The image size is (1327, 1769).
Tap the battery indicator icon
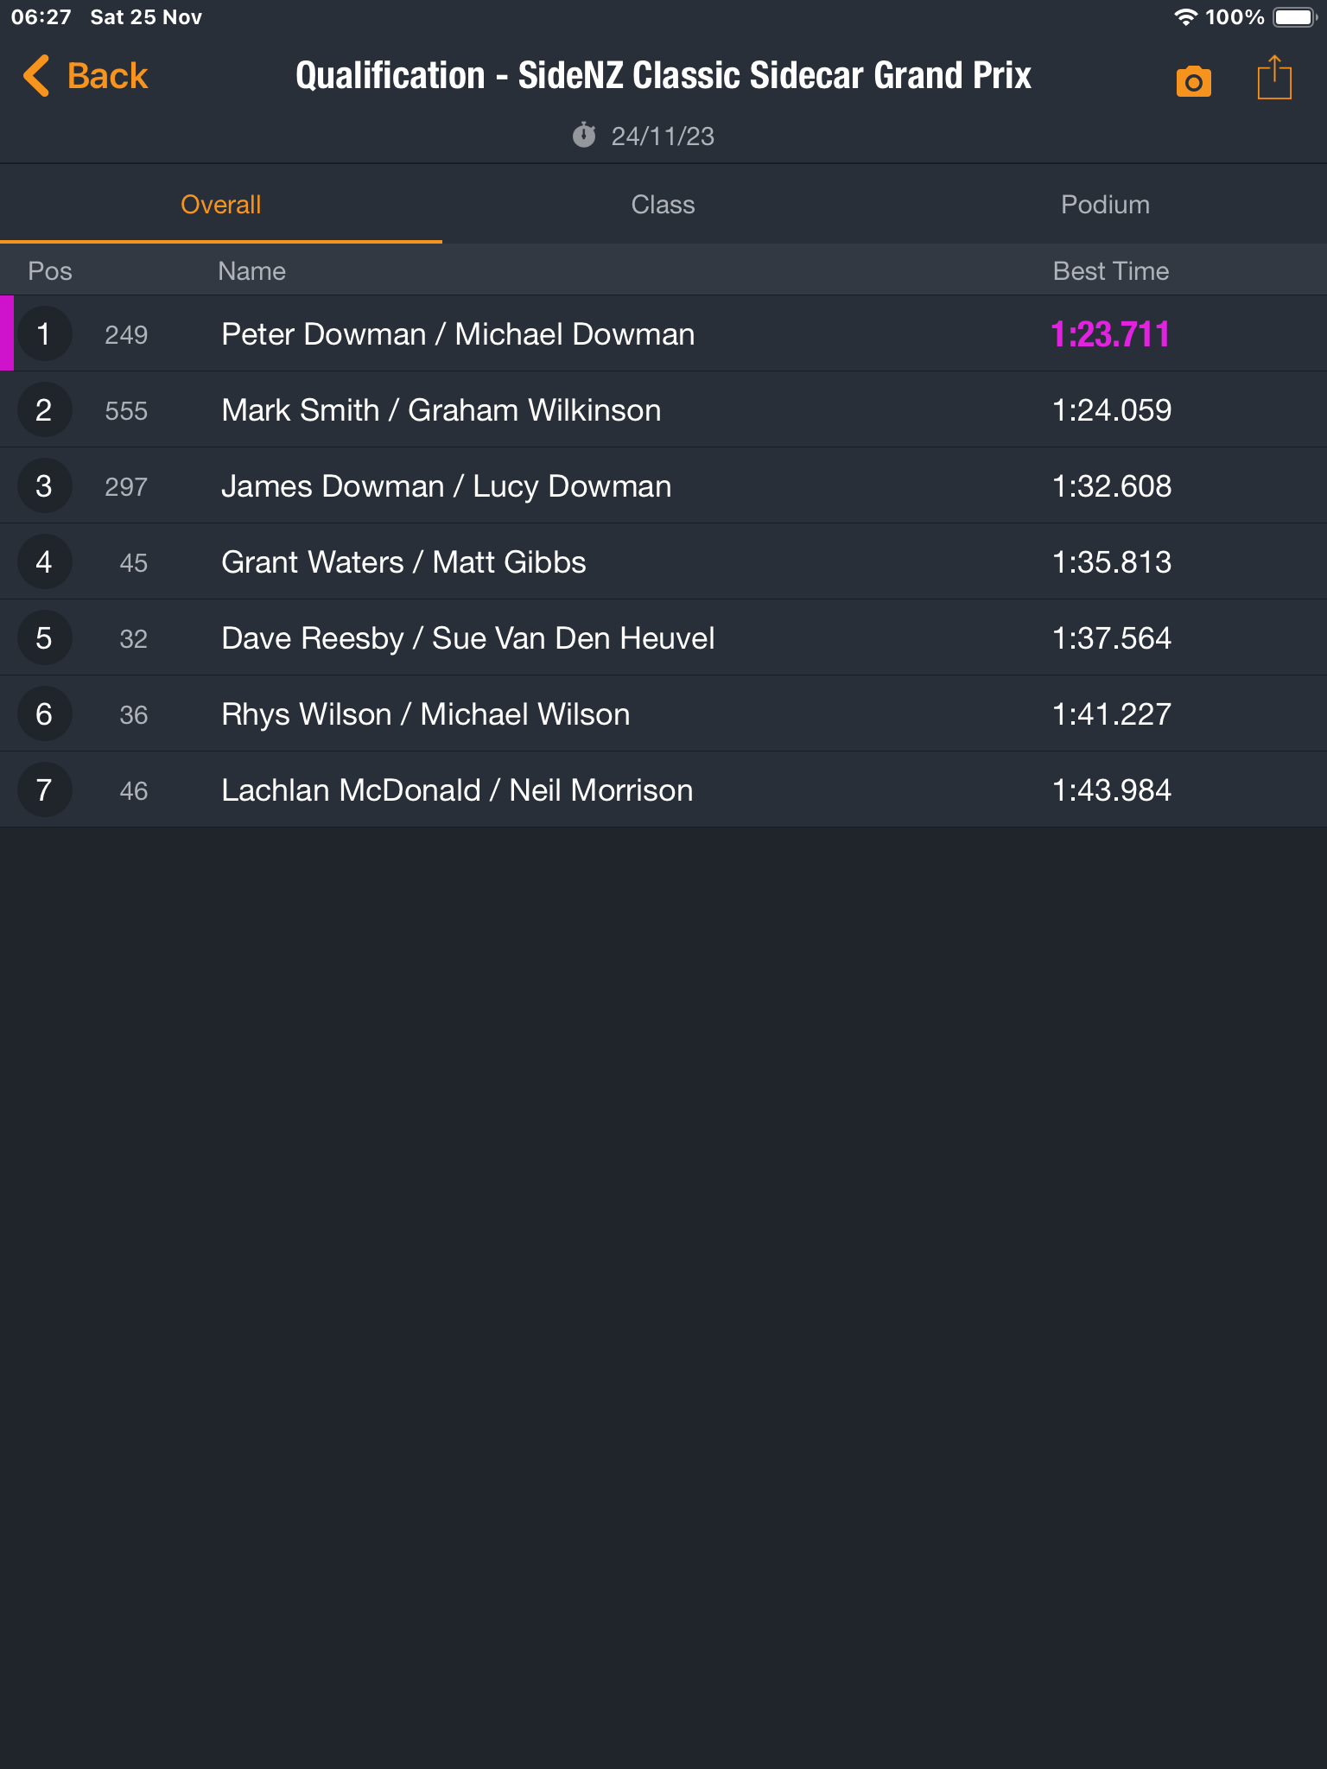coord(1294,16)
